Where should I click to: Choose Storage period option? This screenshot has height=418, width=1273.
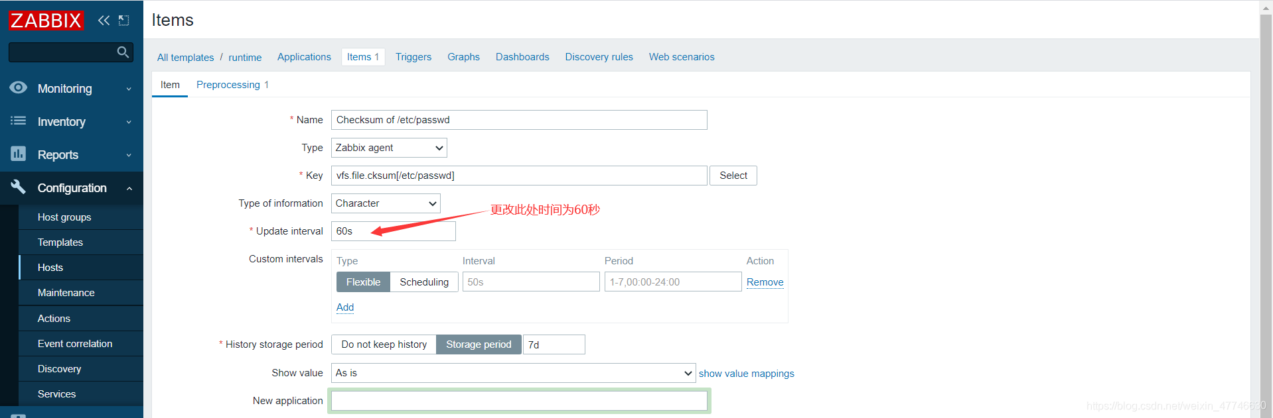(x=479, y=344)
